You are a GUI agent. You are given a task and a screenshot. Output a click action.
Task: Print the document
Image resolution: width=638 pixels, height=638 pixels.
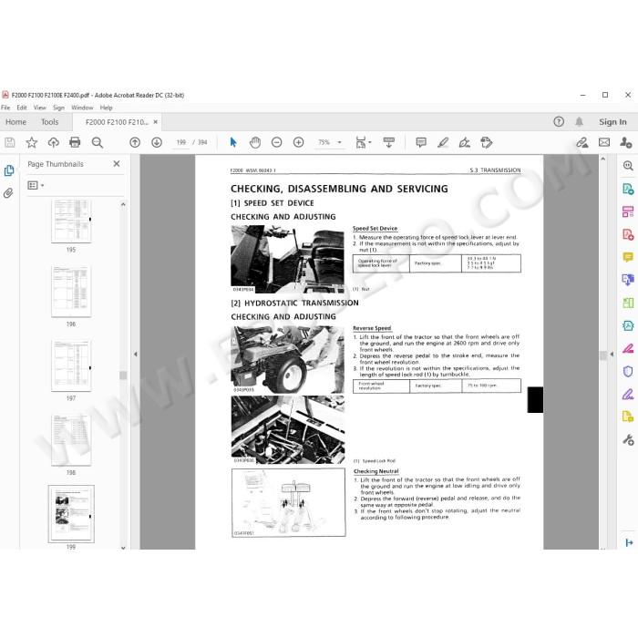tap(75, 142)
